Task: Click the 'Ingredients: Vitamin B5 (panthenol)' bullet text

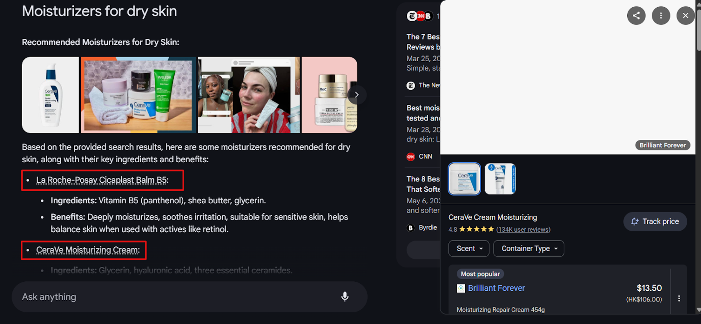Action: coord(158,201)
